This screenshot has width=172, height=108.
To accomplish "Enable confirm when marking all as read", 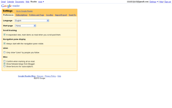I will (x=5, y=61).
